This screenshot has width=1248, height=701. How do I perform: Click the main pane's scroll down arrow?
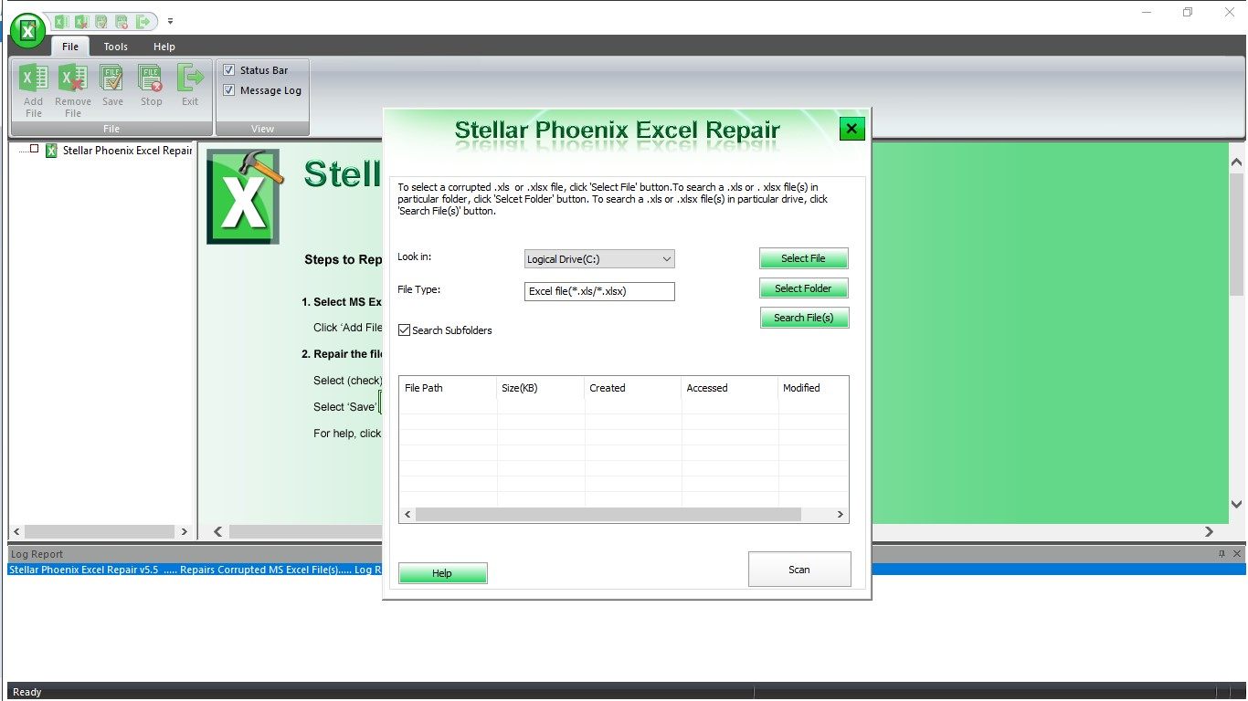pos(1237,504)
